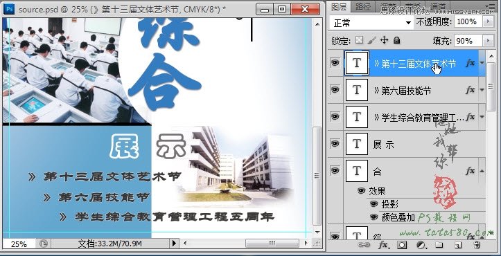
Task: Select T thumbnail of 合 layer
Action: pyautogui.click(x=357, y=171)
